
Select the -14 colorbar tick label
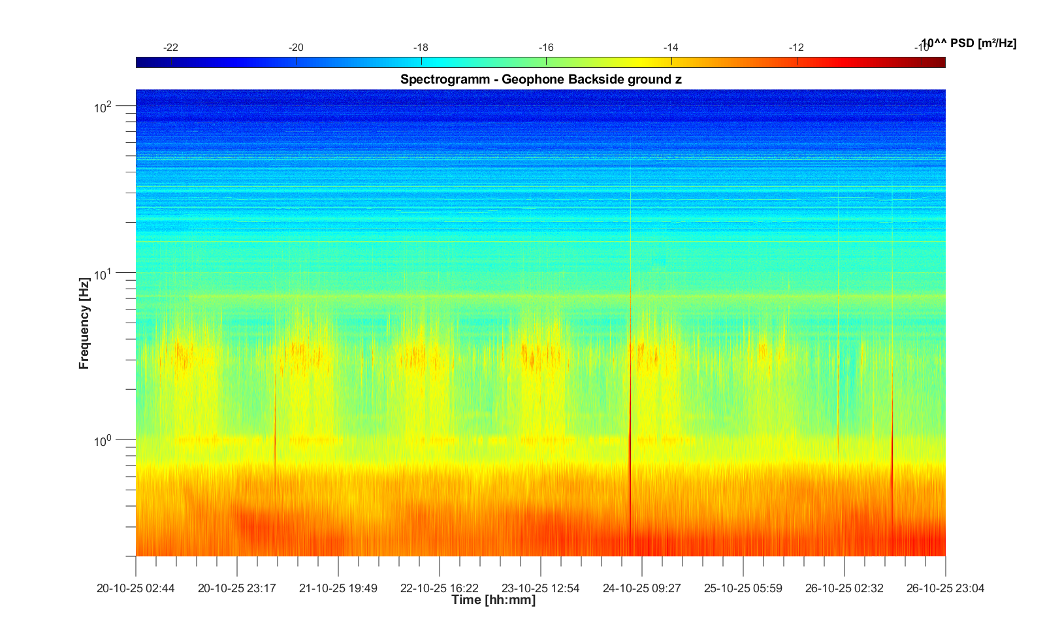671,48
